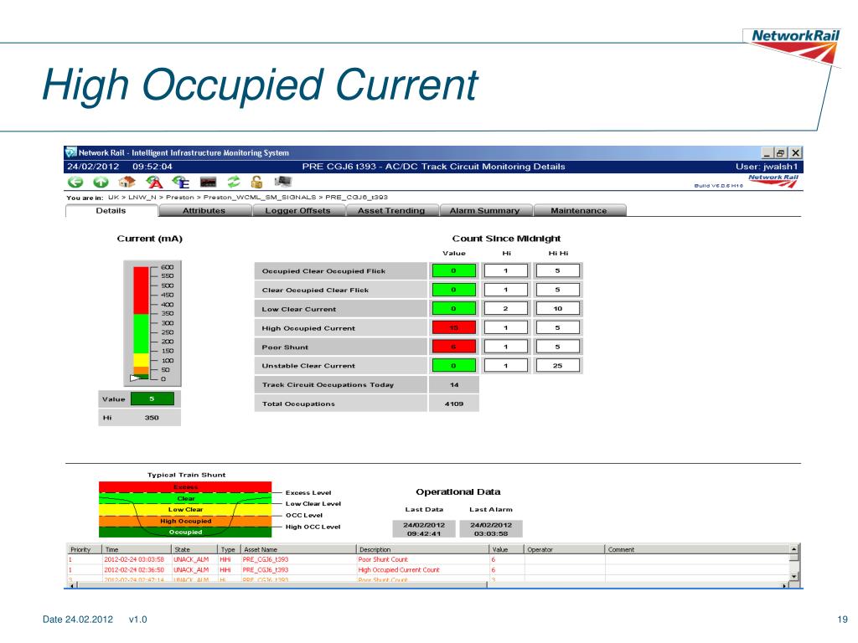Sort alarms by Type column header
This screenshot has width=858, height=643.
pos(230,549)
